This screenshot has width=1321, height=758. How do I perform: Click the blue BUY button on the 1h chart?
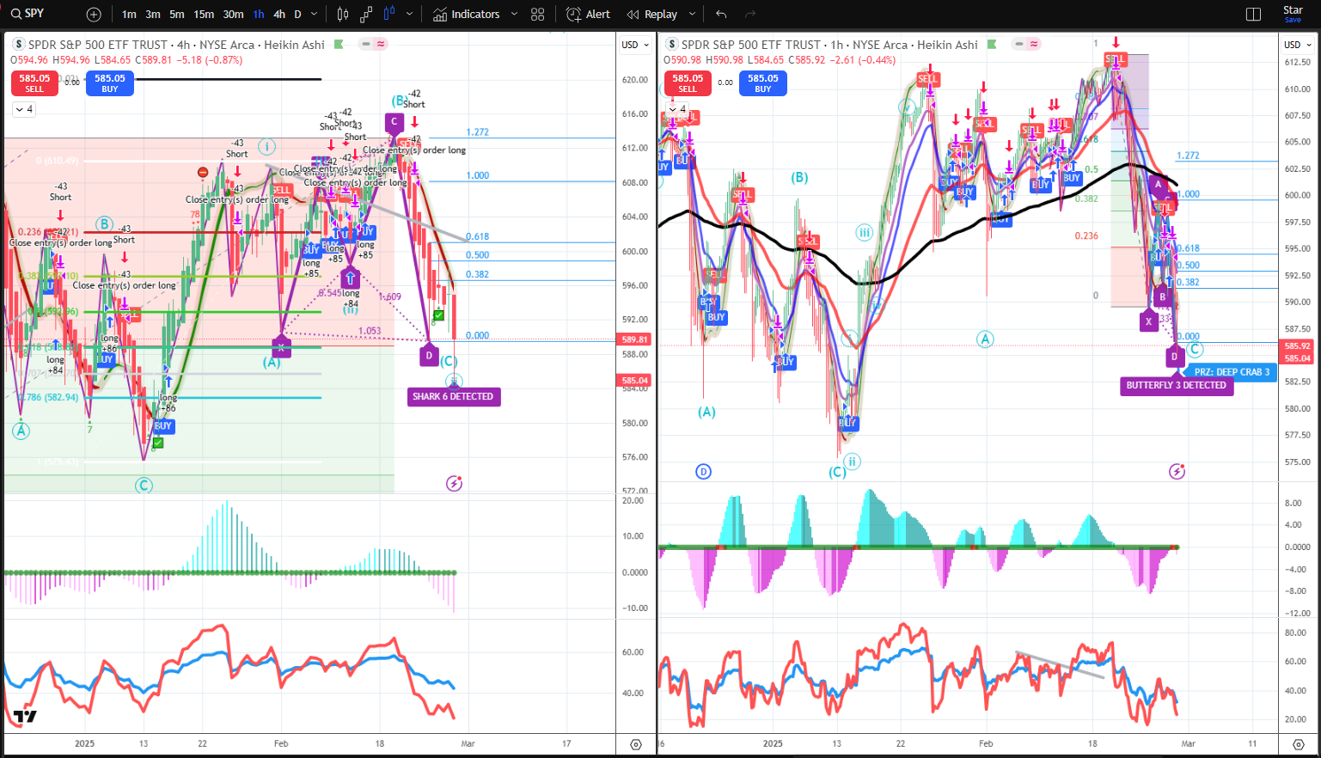click(x=763, y=83)
